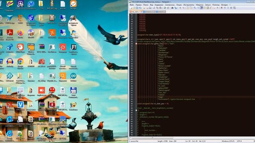This screenshot has width=255, height=143.
Task: Toggle synchronized vertical scrolling
Action: tap(187, 8)
